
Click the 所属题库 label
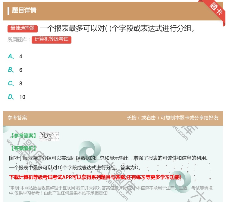(19, 40)
